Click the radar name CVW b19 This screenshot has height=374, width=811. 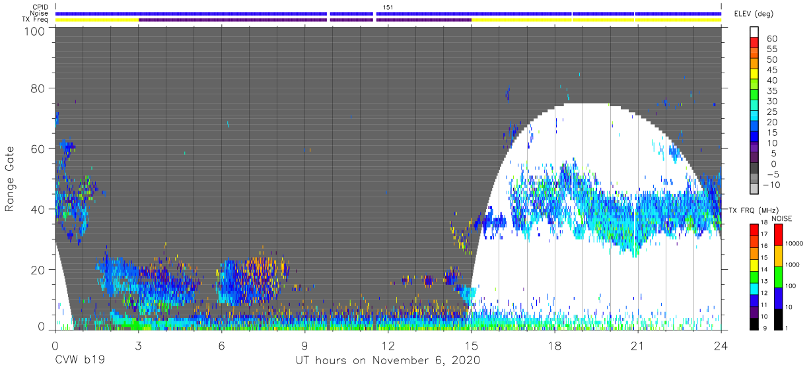pos(81,360)
